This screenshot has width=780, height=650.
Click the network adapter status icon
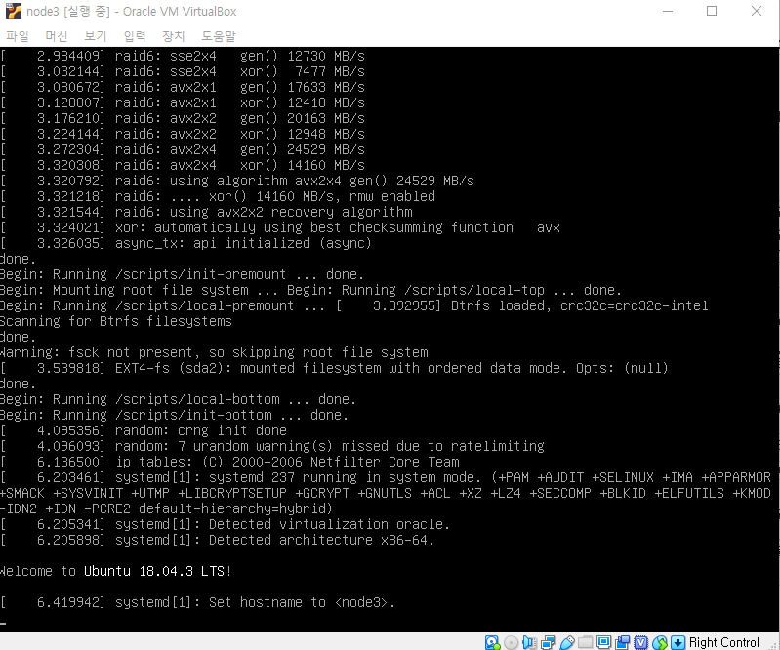coord(549,642)
